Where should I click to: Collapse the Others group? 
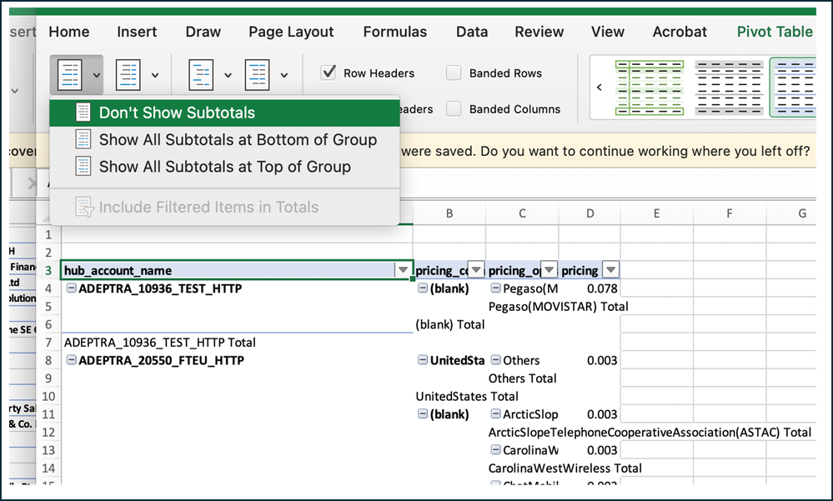tap(495, 359)
